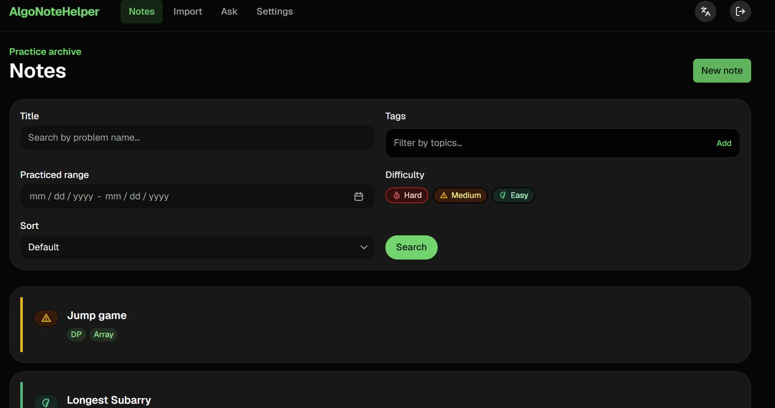Toggle the Hard difficulty filter

pos(407,195)
